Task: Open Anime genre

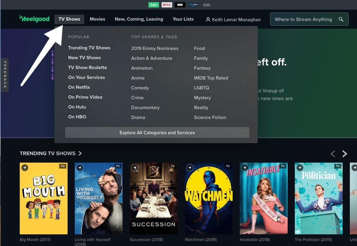Action: tap(138, 78)
